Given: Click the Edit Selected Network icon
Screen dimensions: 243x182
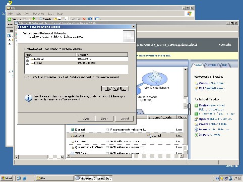Looking at the screenshot, I should click(196, 88).
